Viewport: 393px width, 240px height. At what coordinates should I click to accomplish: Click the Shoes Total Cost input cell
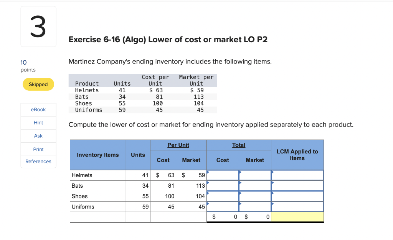click(223, 196)
